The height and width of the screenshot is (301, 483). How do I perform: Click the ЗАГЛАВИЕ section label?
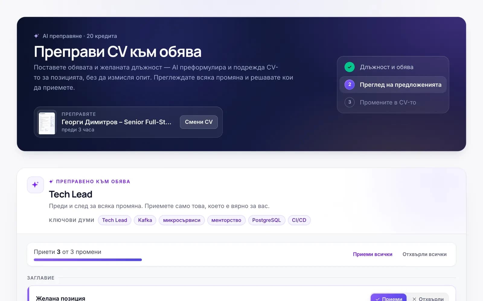click(x=41, y=278)
